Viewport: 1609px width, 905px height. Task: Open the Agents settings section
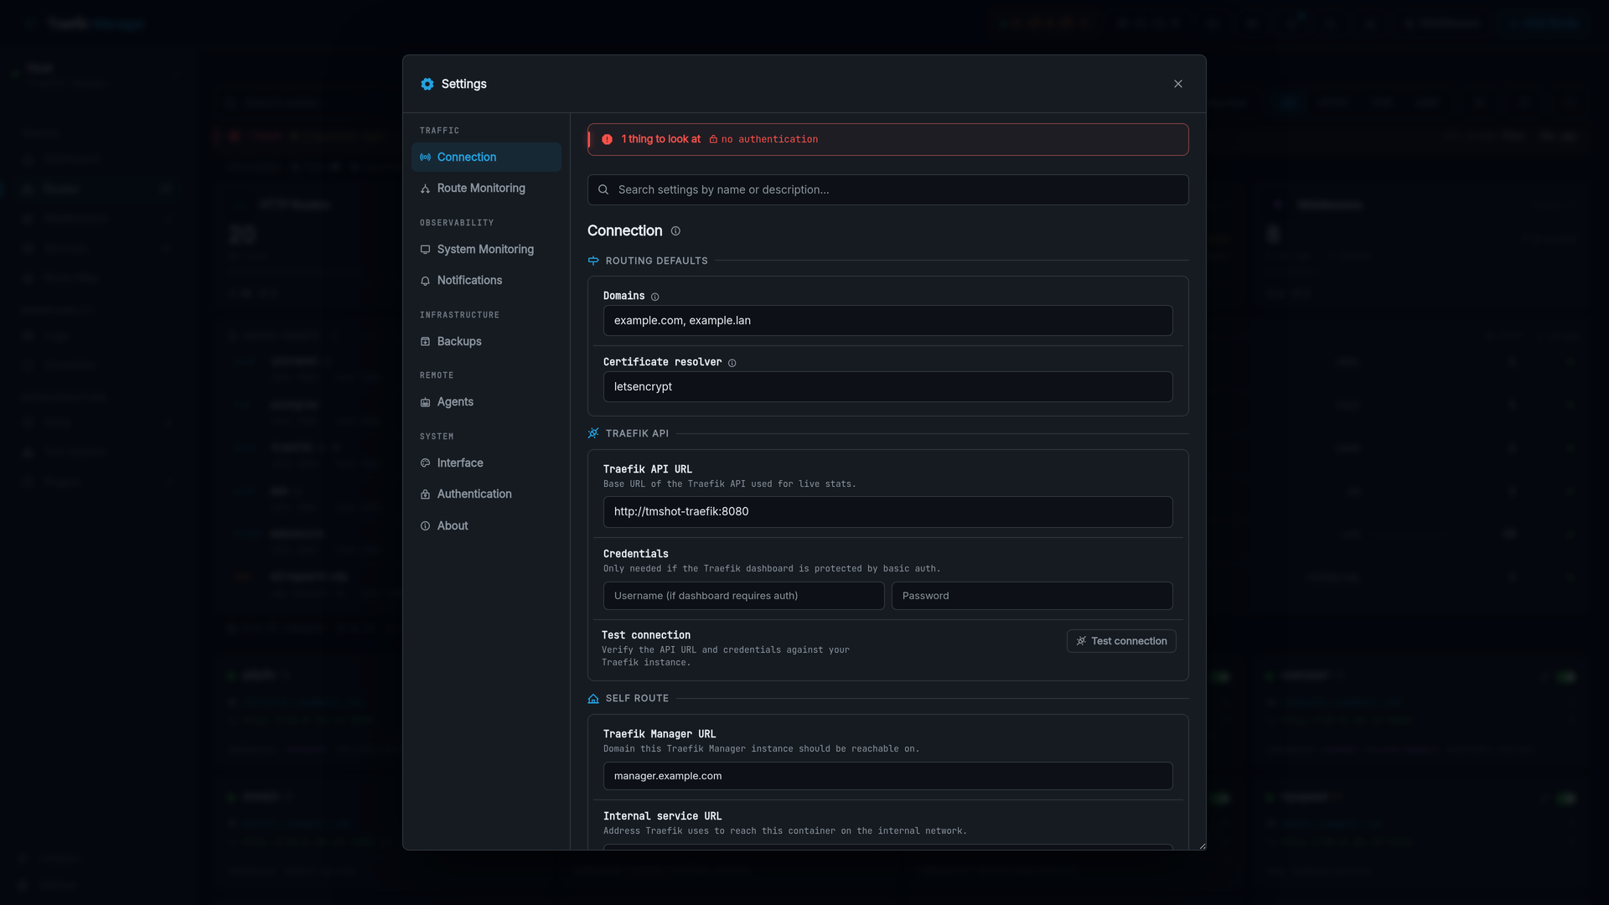tap(486, 402)
